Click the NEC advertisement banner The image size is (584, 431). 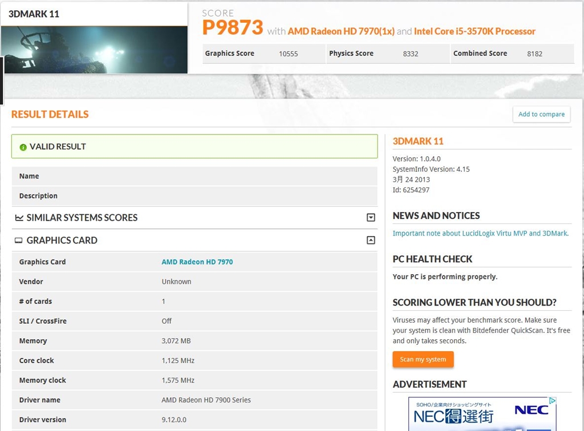click(x=482, y=414)
